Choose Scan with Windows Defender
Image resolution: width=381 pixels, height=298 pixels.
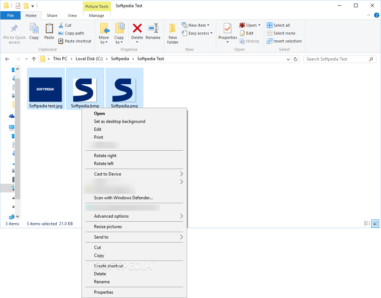pyautogui.click(x=134, y=198)
